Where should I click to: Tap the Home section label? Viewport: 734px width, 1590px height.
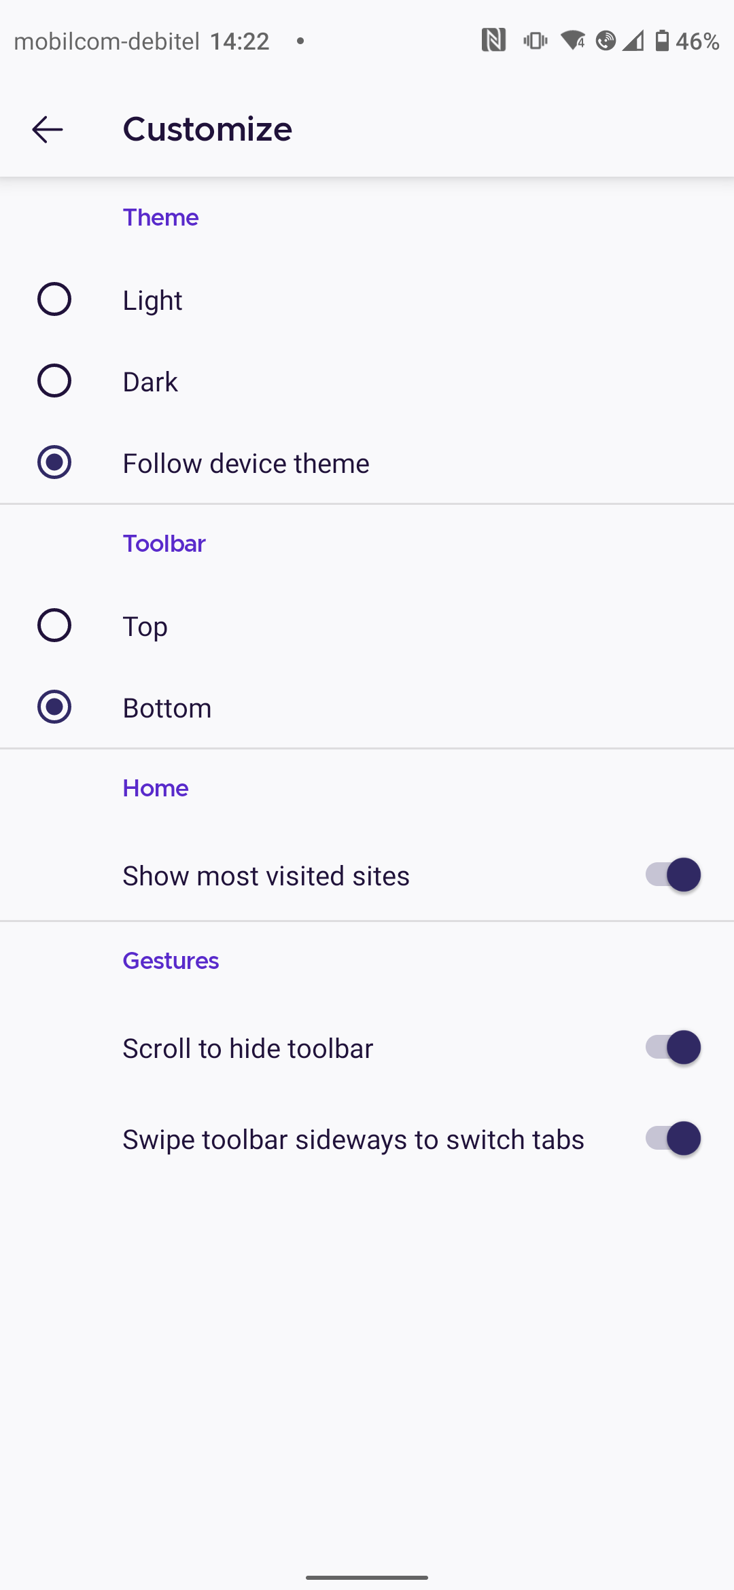click(x=155, y=788)
